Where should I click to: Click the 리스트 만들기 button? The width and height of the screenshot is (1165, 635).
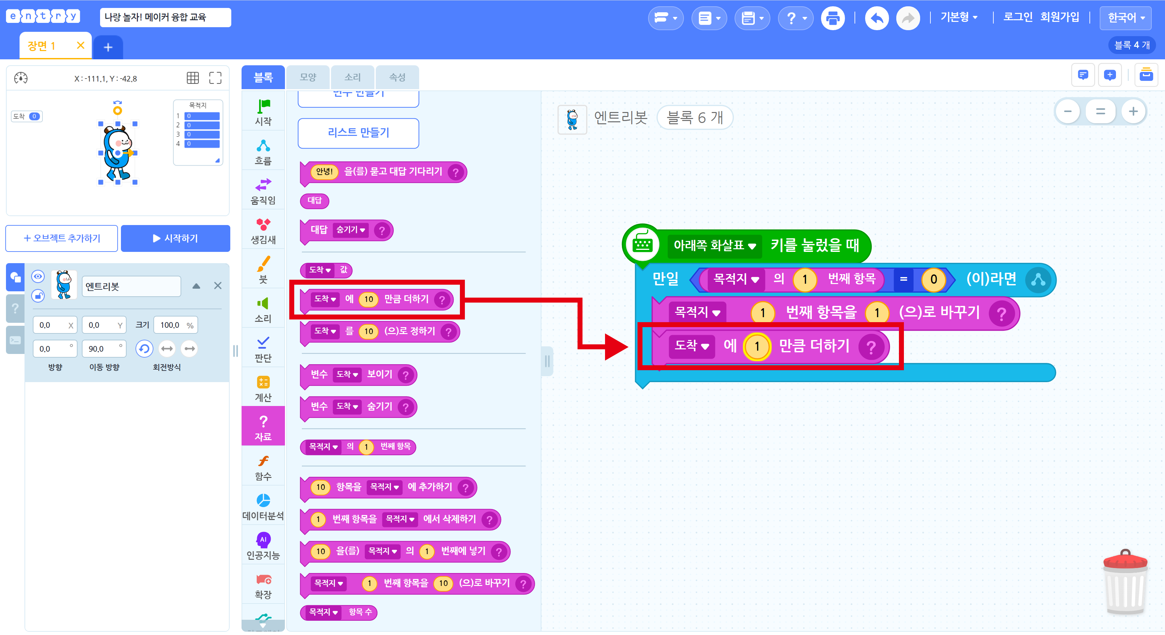[x=358, y=133]
